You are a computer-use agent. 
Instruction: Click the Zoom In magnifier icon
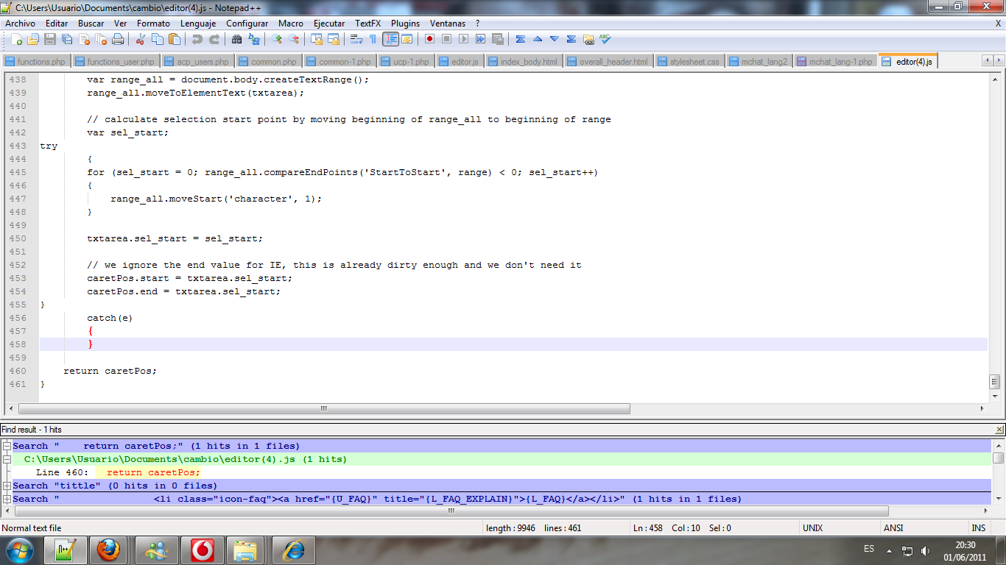tap(277, 39)
